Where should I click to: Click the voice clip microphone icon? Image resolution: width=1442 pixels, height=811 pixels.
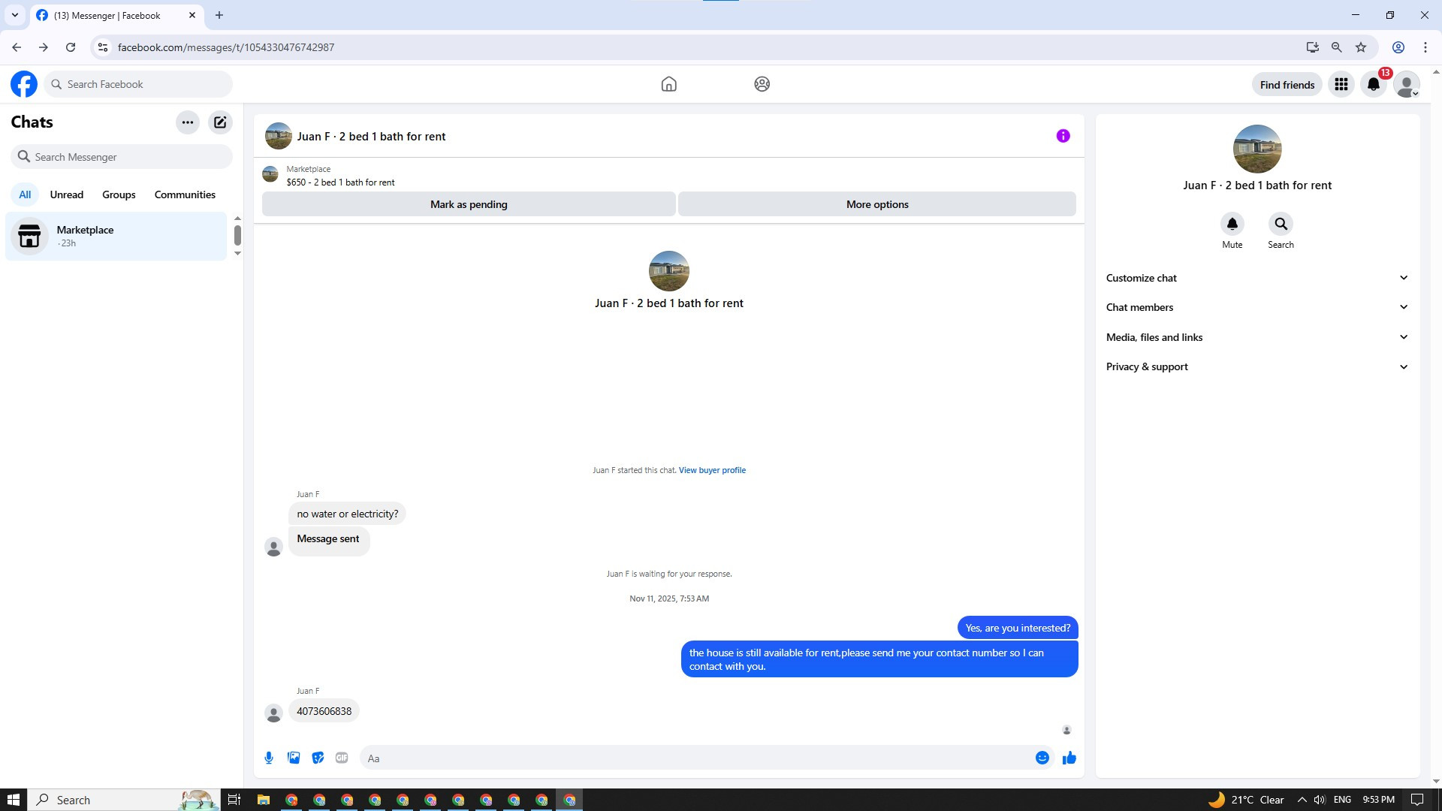[x=269, y=758]
